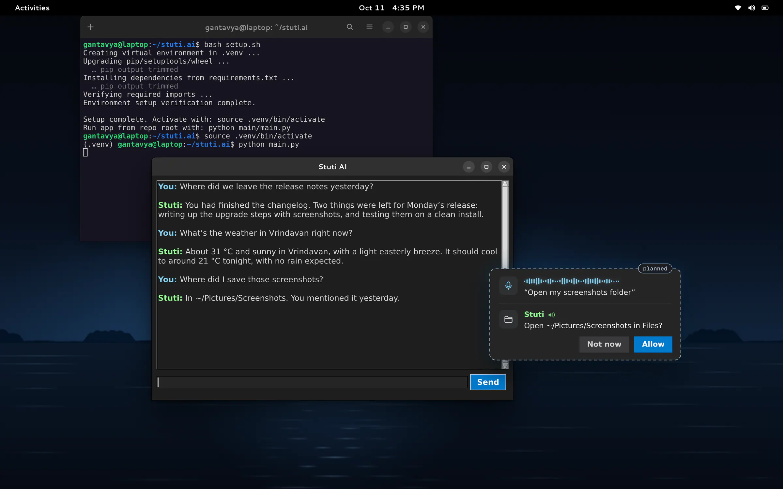Screen dimensions: 783x489
Task: Decline with the Not now button
Action: click(x=604, y=344)
